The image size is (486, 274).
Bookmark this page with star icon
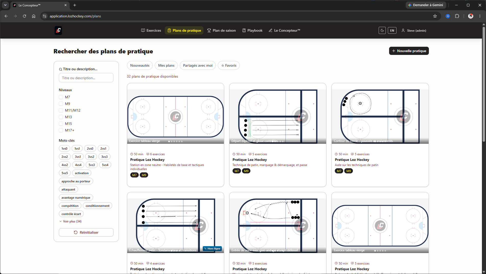pos(435,16)
